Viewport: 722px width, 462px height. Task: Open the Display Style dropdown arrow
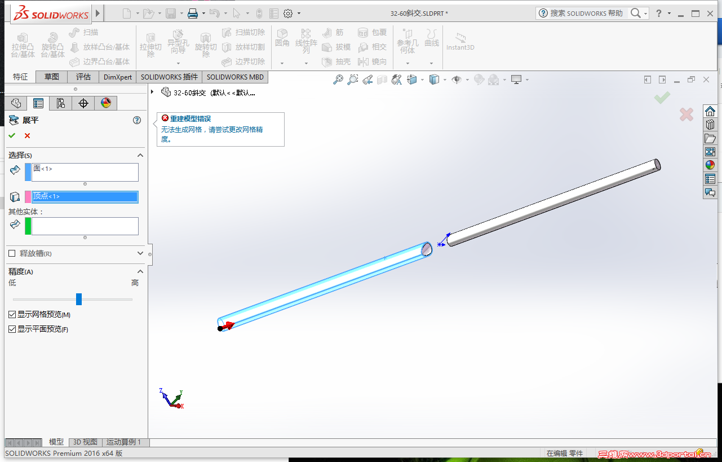coord(444,80)
